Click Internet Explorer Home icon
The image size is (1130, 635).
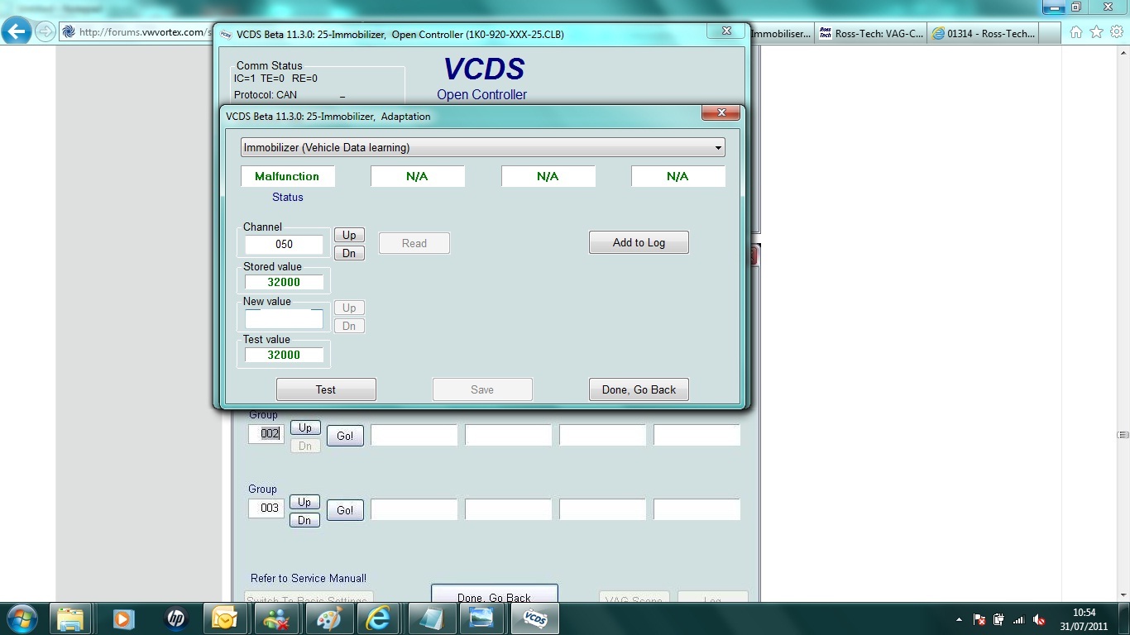click(1076, 32)
